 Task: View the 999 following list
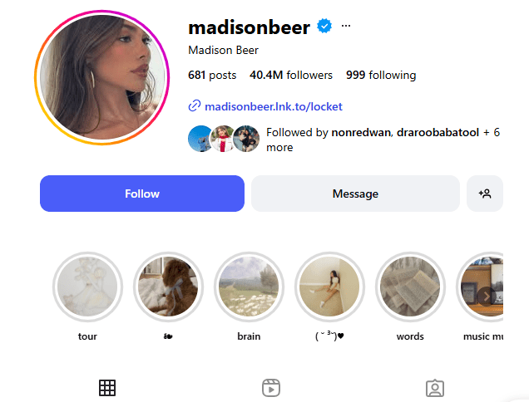[381, 75]
